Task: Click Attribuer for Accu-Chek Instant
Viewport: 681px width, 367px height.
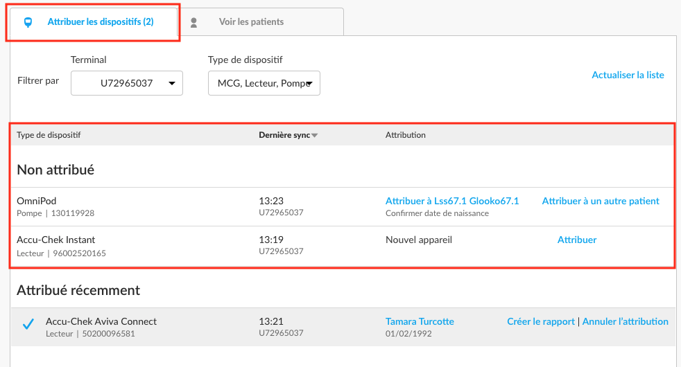Action: click(x=577, y=240)
